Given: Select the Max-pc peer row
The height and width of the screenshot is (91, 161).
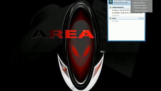Looking at the screenshot, I should click(122, 10).
